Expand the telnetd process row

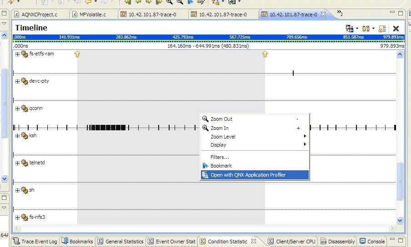[x=17, y=163]
